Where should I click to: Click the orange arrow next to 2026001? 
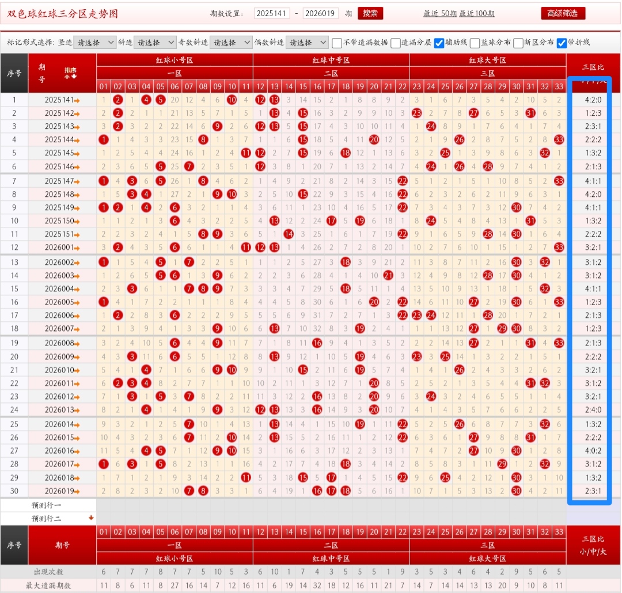coord(77,248)
